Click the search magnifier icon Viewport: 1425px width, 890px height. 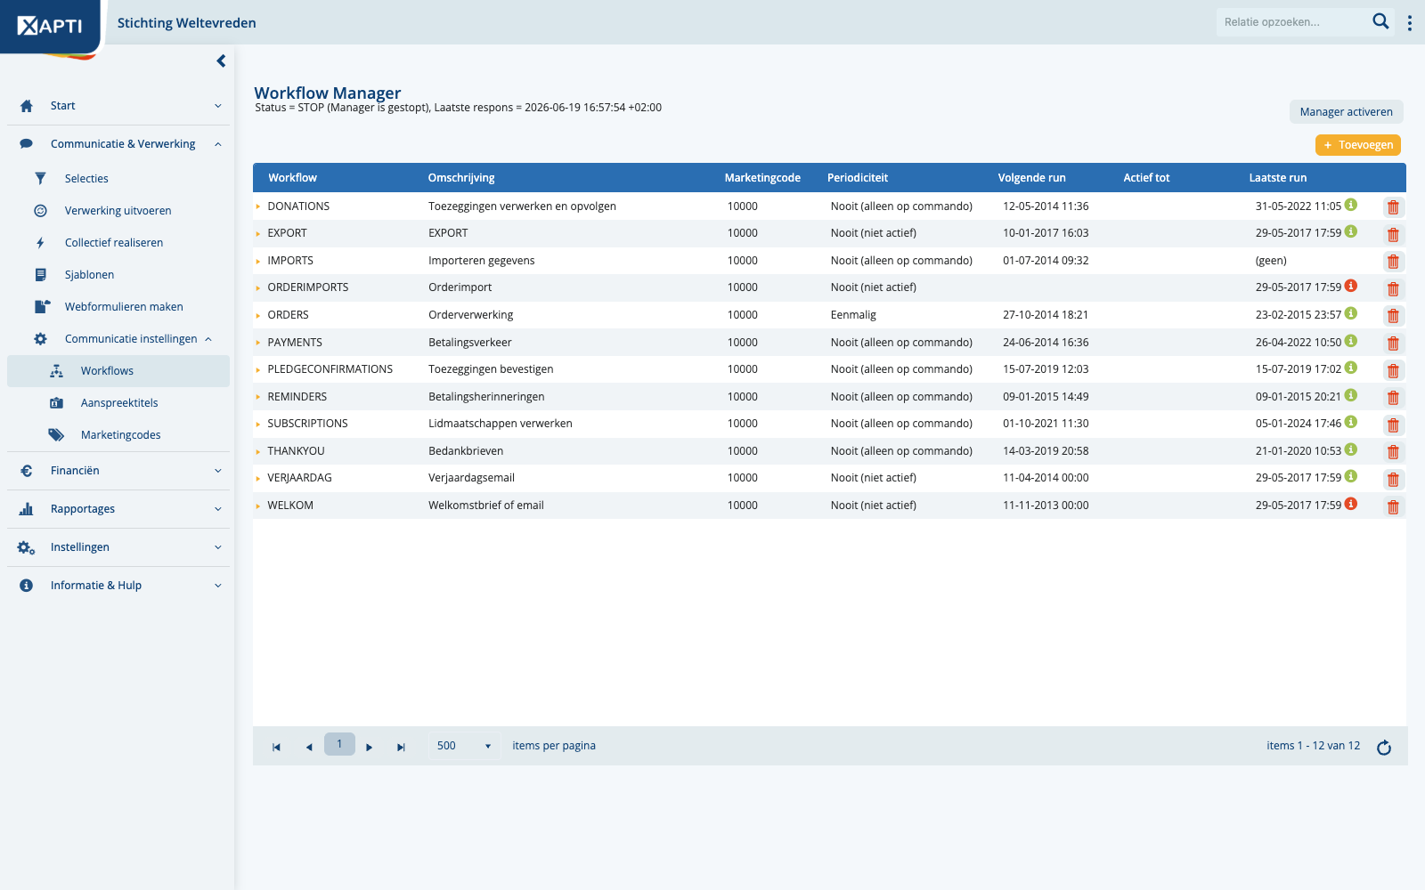pos(1380,21)
